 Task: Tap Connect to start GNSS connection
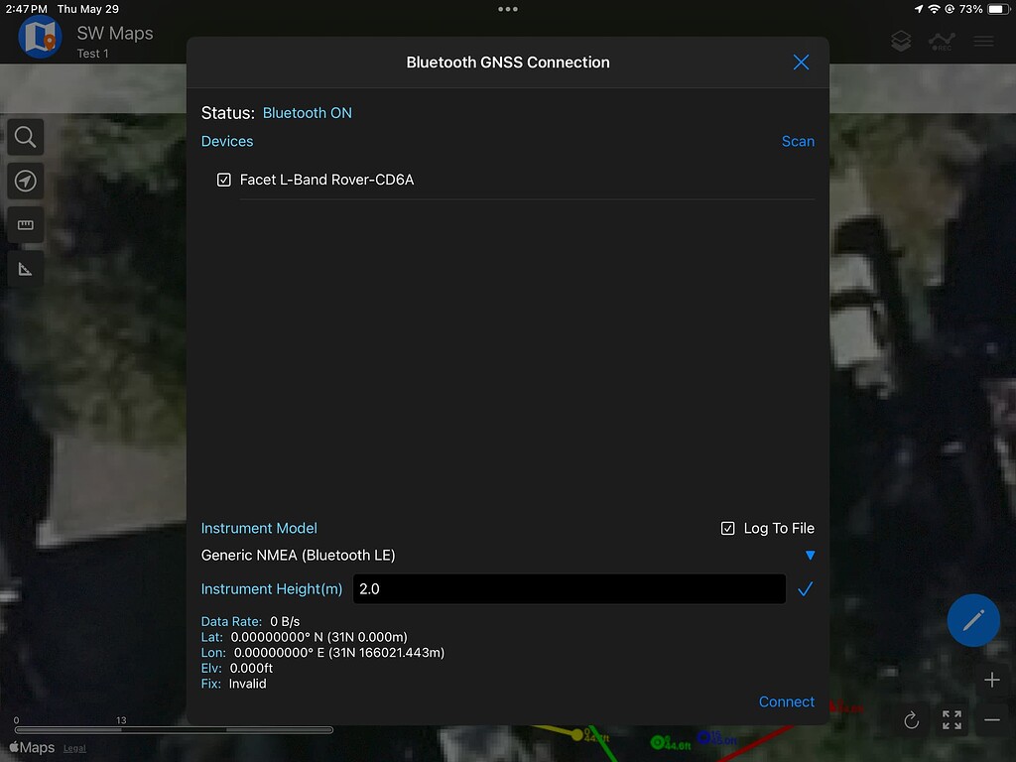tap(787, 701)
